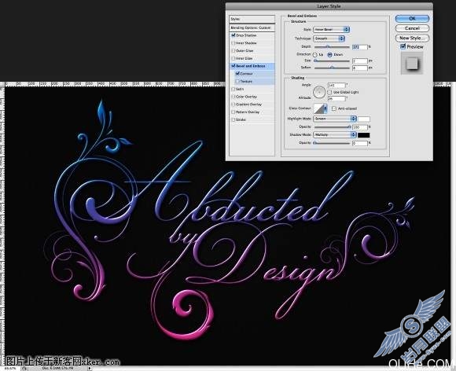Open the Style dropdown showing Inner Bevel
The height and width of the screenshot is (371, 456).
[331, 29]
